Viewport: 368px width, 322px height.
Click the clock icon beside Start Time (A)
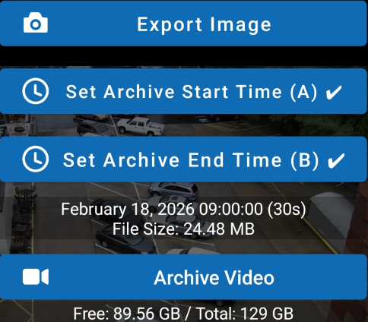pos(36,91)
